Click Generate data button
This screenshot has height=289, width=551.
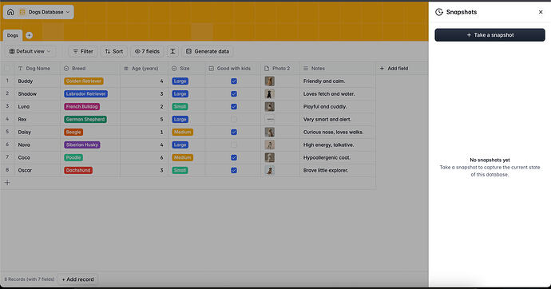coord(208,51)
